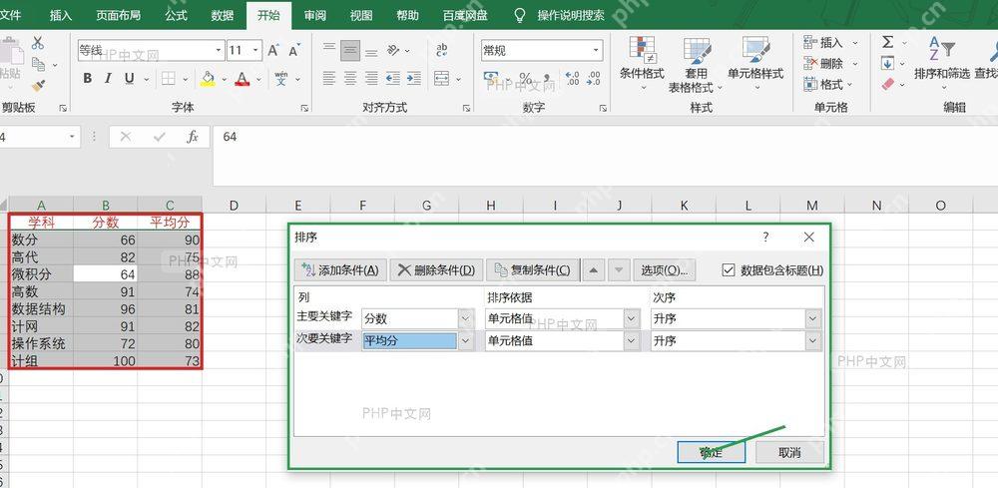Open the 数据 ribbon tab

[x=223, y=15]
